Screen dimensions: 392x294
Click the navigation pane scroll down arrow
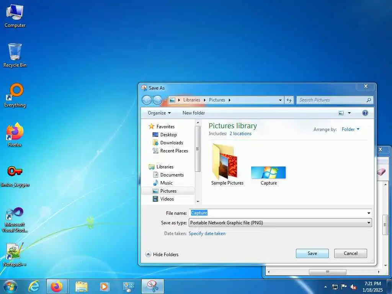(x=198, y=201)
